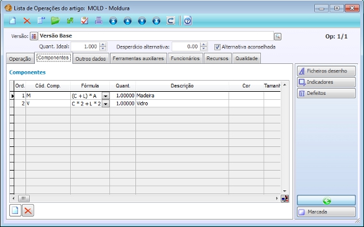
Task: Click the formula C * 2 + L * 2 cell
Action: [86, 104]
